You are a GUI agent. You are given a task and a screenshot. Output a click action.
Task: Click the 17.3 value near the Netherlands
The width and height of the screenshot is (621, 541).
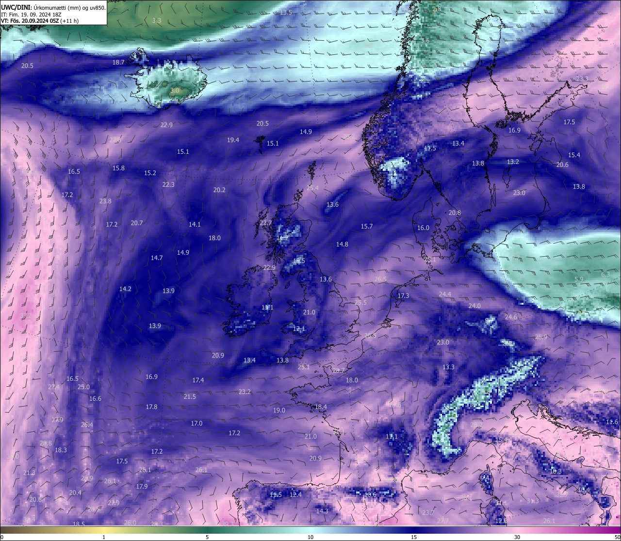pos(403,296)
